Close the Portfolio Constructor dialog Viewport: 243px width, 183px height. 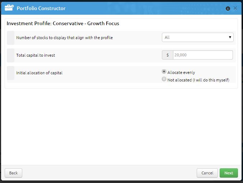pos(235,8)
